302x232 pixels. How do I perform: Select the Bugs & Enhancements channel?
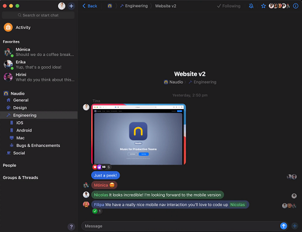(38, 145)
